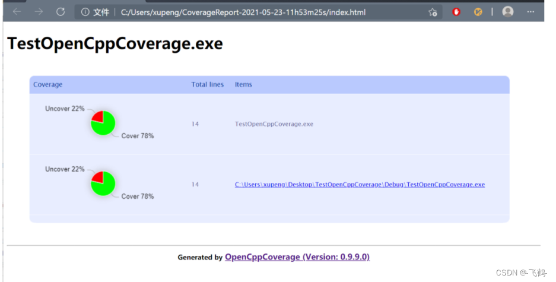The width and height of the screenshot is (556, 282).
Task: Click the browser Back arrow
Action: (17, 12)
